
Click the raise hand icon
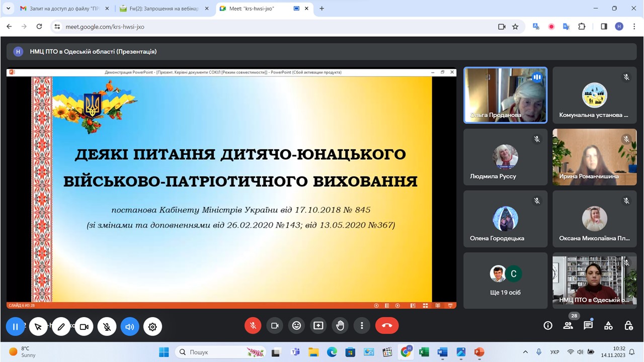tap(340, 326)
